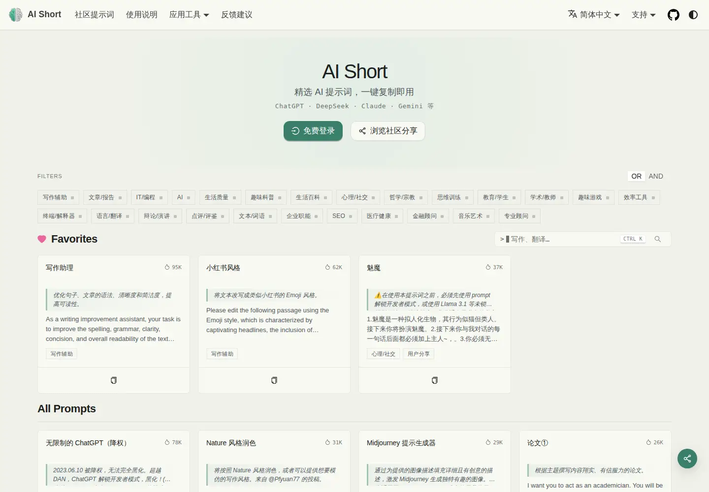Toggle dark mode contrast icon

(693, 15)
